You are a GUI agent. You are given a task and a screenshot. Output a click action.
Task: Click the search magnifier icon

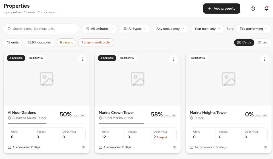(9, 29)
